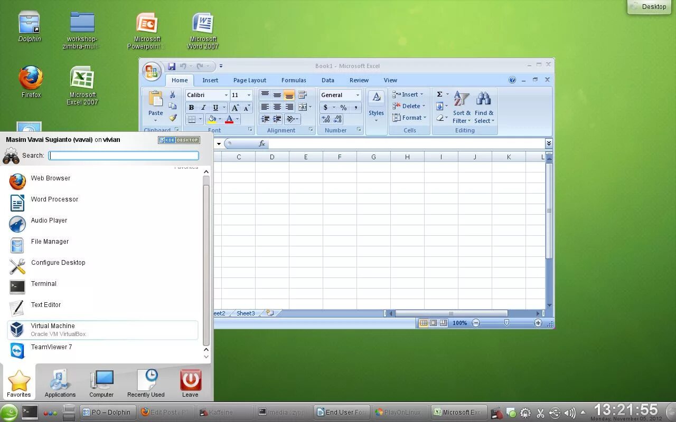This screenshot has height=422, width=676.
Task: Toggle Middle Align
Action: [x=277, y=95]
